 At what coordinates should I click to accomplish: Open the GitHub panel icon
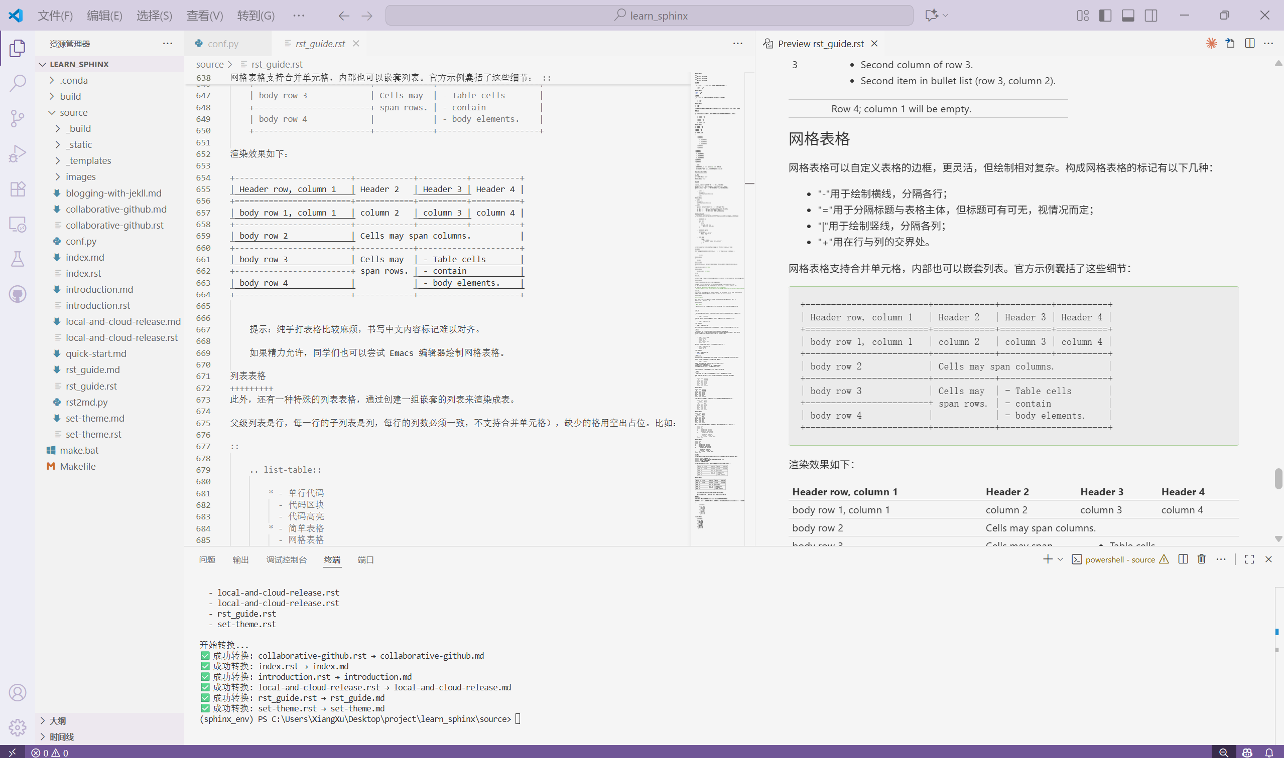click(18, 294)
